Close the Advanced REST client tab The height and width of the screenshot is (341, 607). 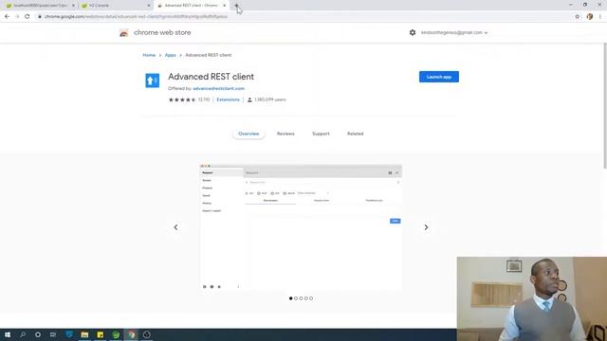tap(224, 6)
